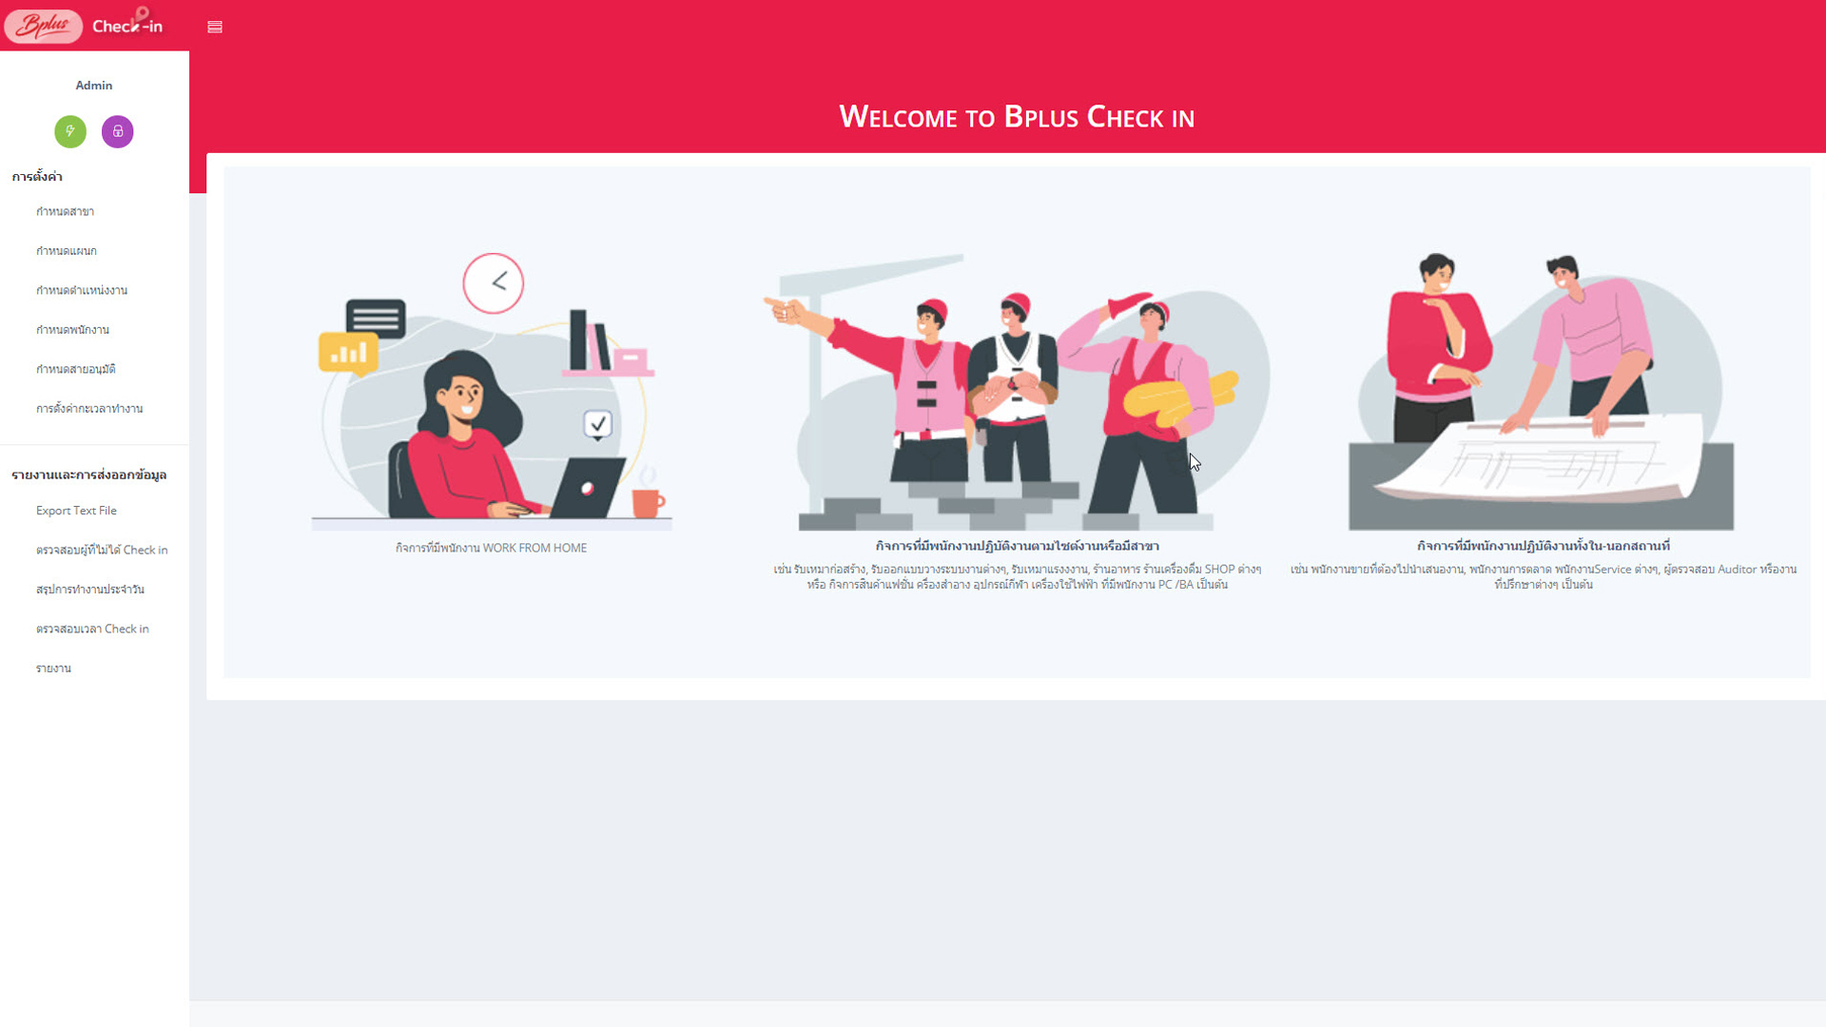
Task: Open ตรวจสอบเวลา Check in page
Action: pyautogui.click(x=92, y=629)
